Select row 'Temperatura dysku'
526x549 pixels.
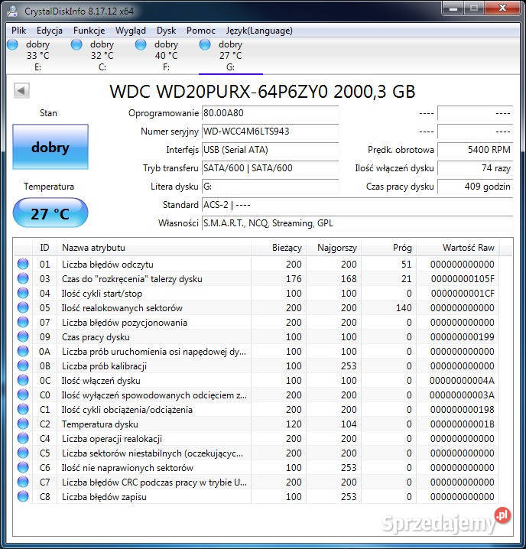pyautogui.click(x=256, y=424)
